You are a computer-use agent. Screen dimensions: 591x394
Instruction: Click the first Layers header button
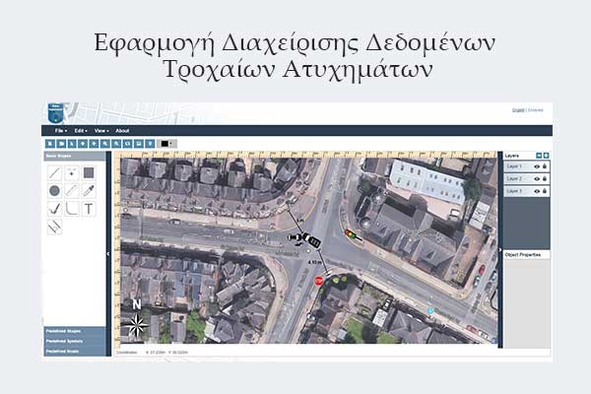point(539,156)
